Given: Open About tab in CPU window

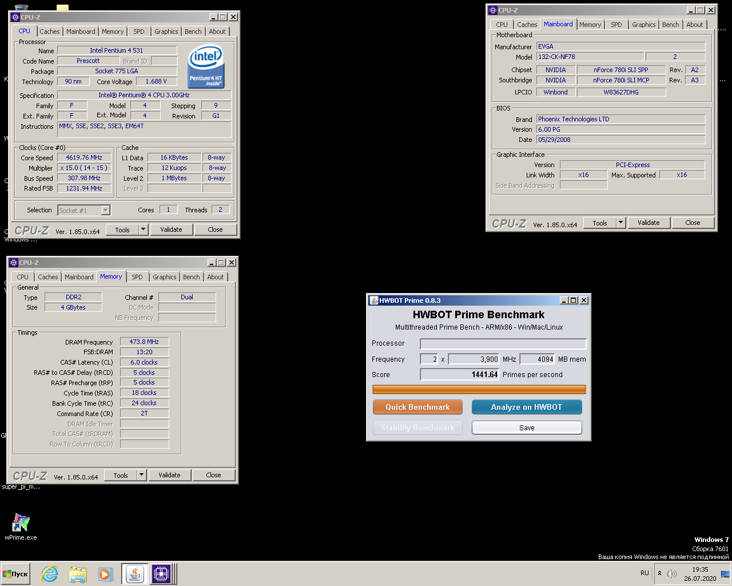Looking at the screenshot, I should pyautogui.click(x=217, y=31).
